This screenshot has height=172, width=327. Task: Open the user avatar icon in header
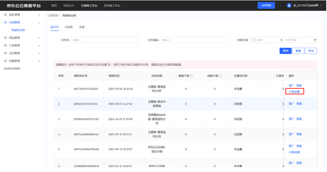289,5
